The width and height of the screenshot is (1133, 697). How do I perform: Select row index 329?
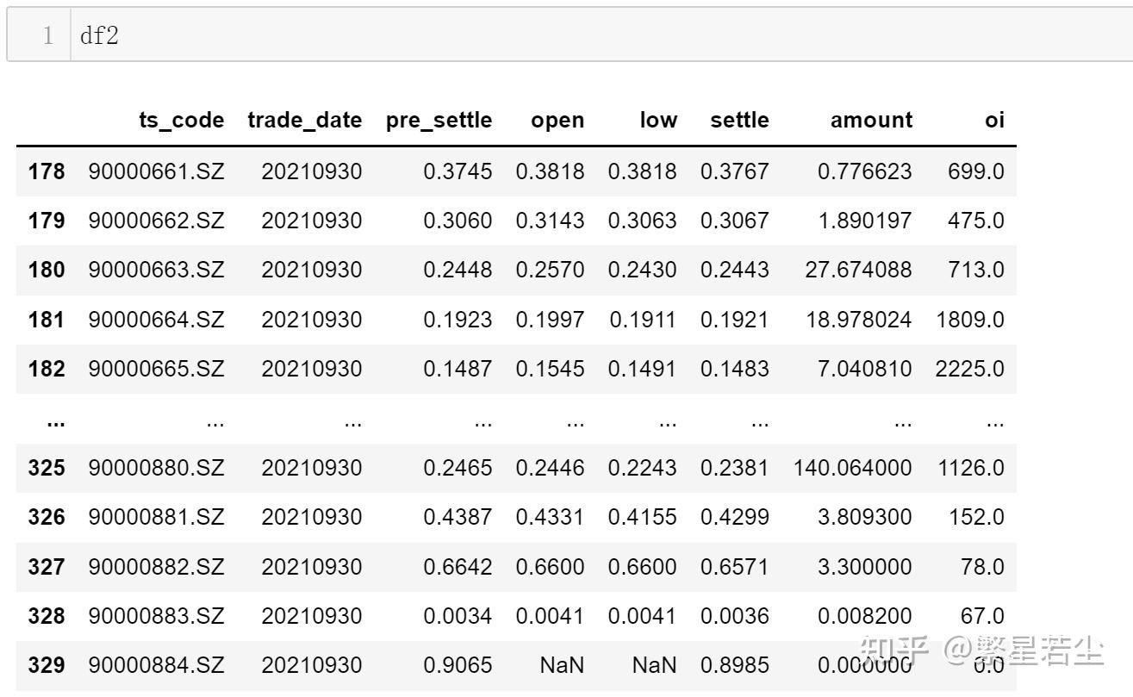[x=47, y=665]
